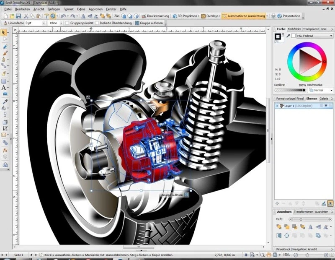Screen dimensions: 335x260
Task: Click the Save disk icon
Action: point(19,16)
